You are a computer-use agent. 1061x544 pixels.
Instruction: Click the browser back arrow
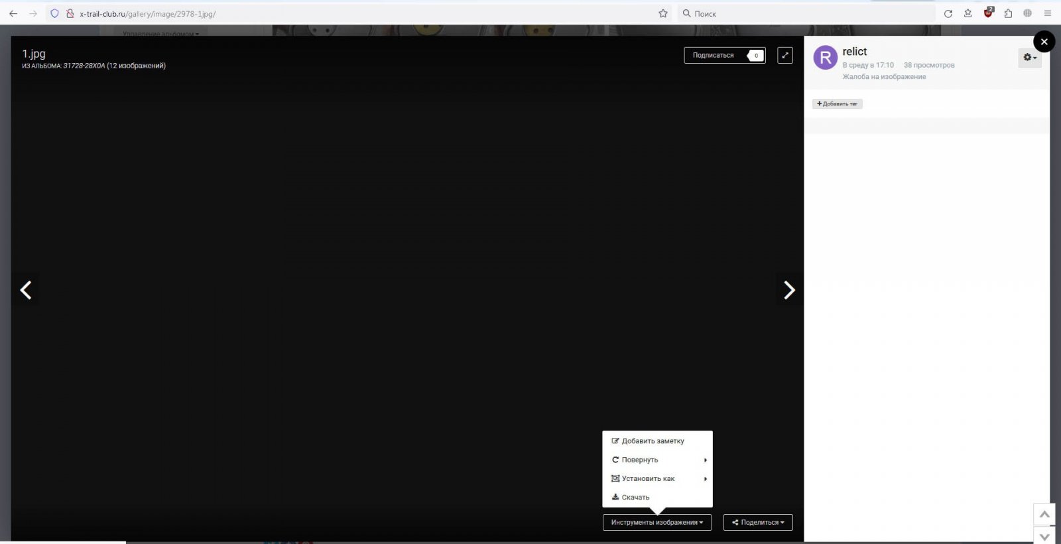(x=13, y=13)
